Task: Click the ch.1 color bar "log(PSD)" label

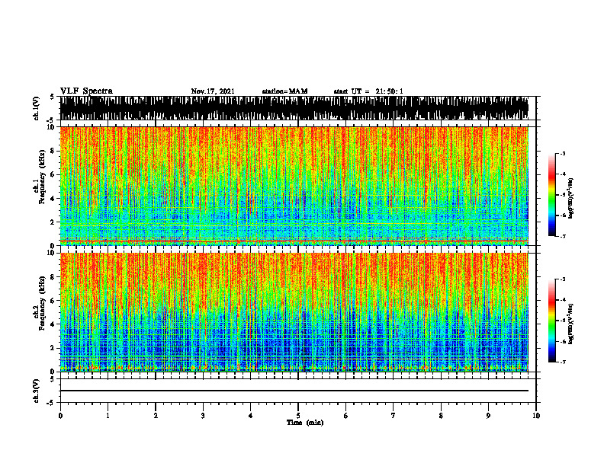Action: 571,198
